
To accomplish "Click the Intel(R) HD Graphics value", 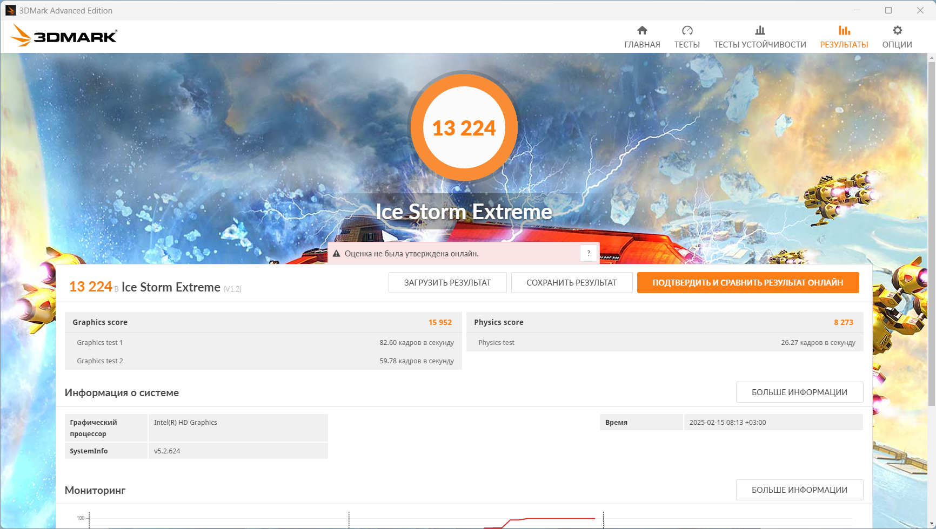I will 185,423.
